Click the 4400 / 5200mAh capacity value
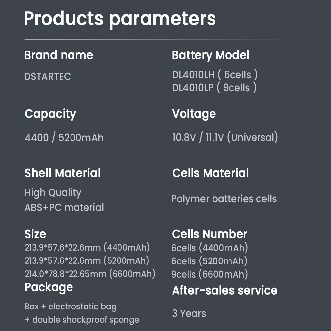The height and width of the screenshot is (331, 331). point(64,138)
